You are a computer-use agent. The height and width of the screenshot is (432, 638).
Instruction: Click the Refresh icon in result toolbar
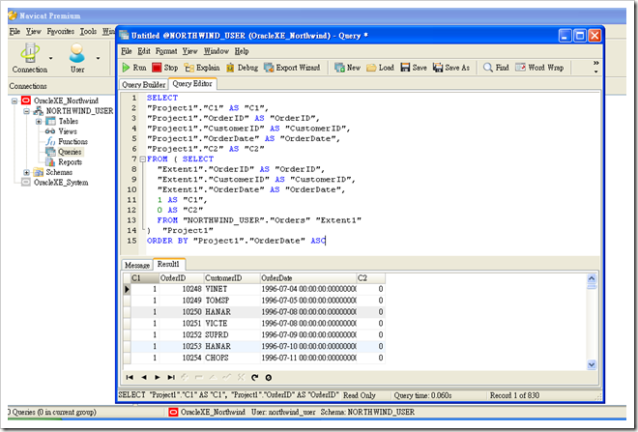[x=254, y=378]
